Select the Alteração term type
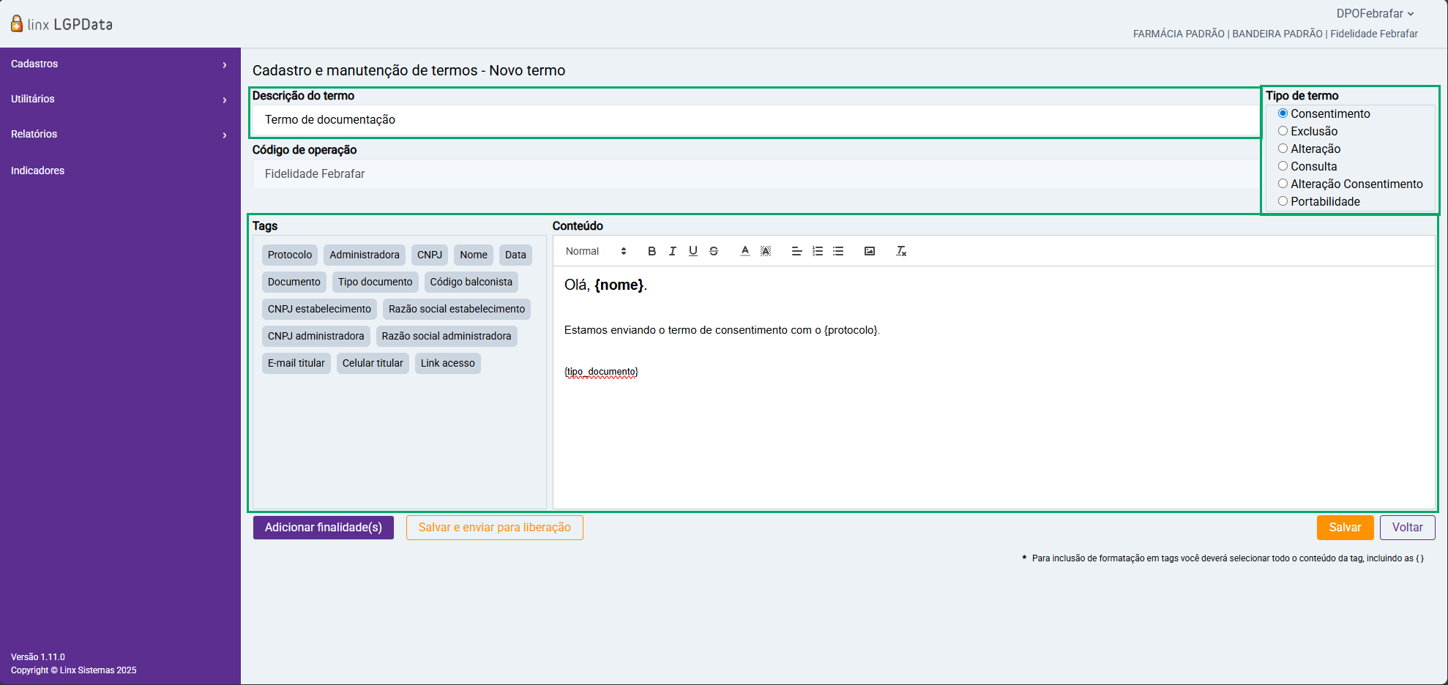The width and height of the screenshot is (1448, 685). 1283,149
